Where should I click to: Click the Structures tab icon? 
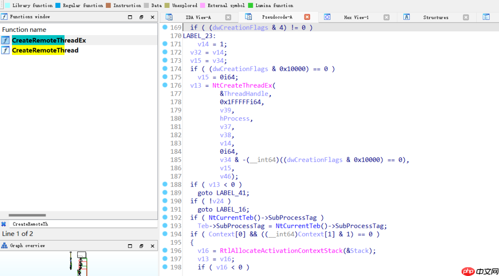point(407,17)
